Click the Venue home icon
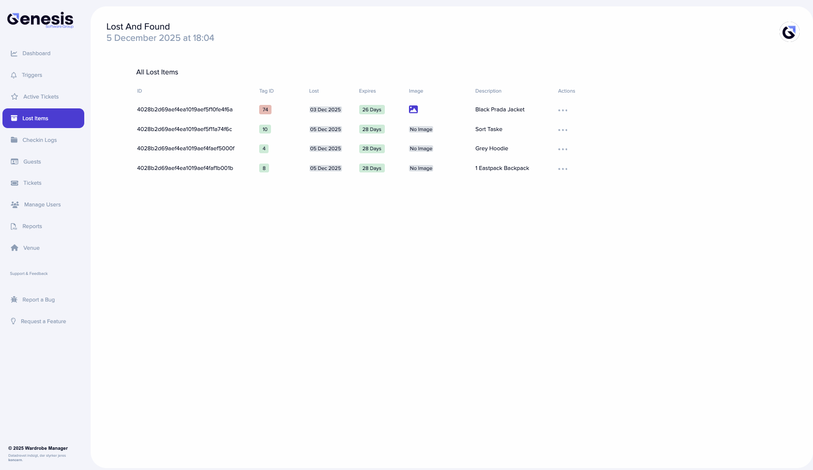Image resolution: width=813 pixels, height=470 pixels. pos(14,248)
